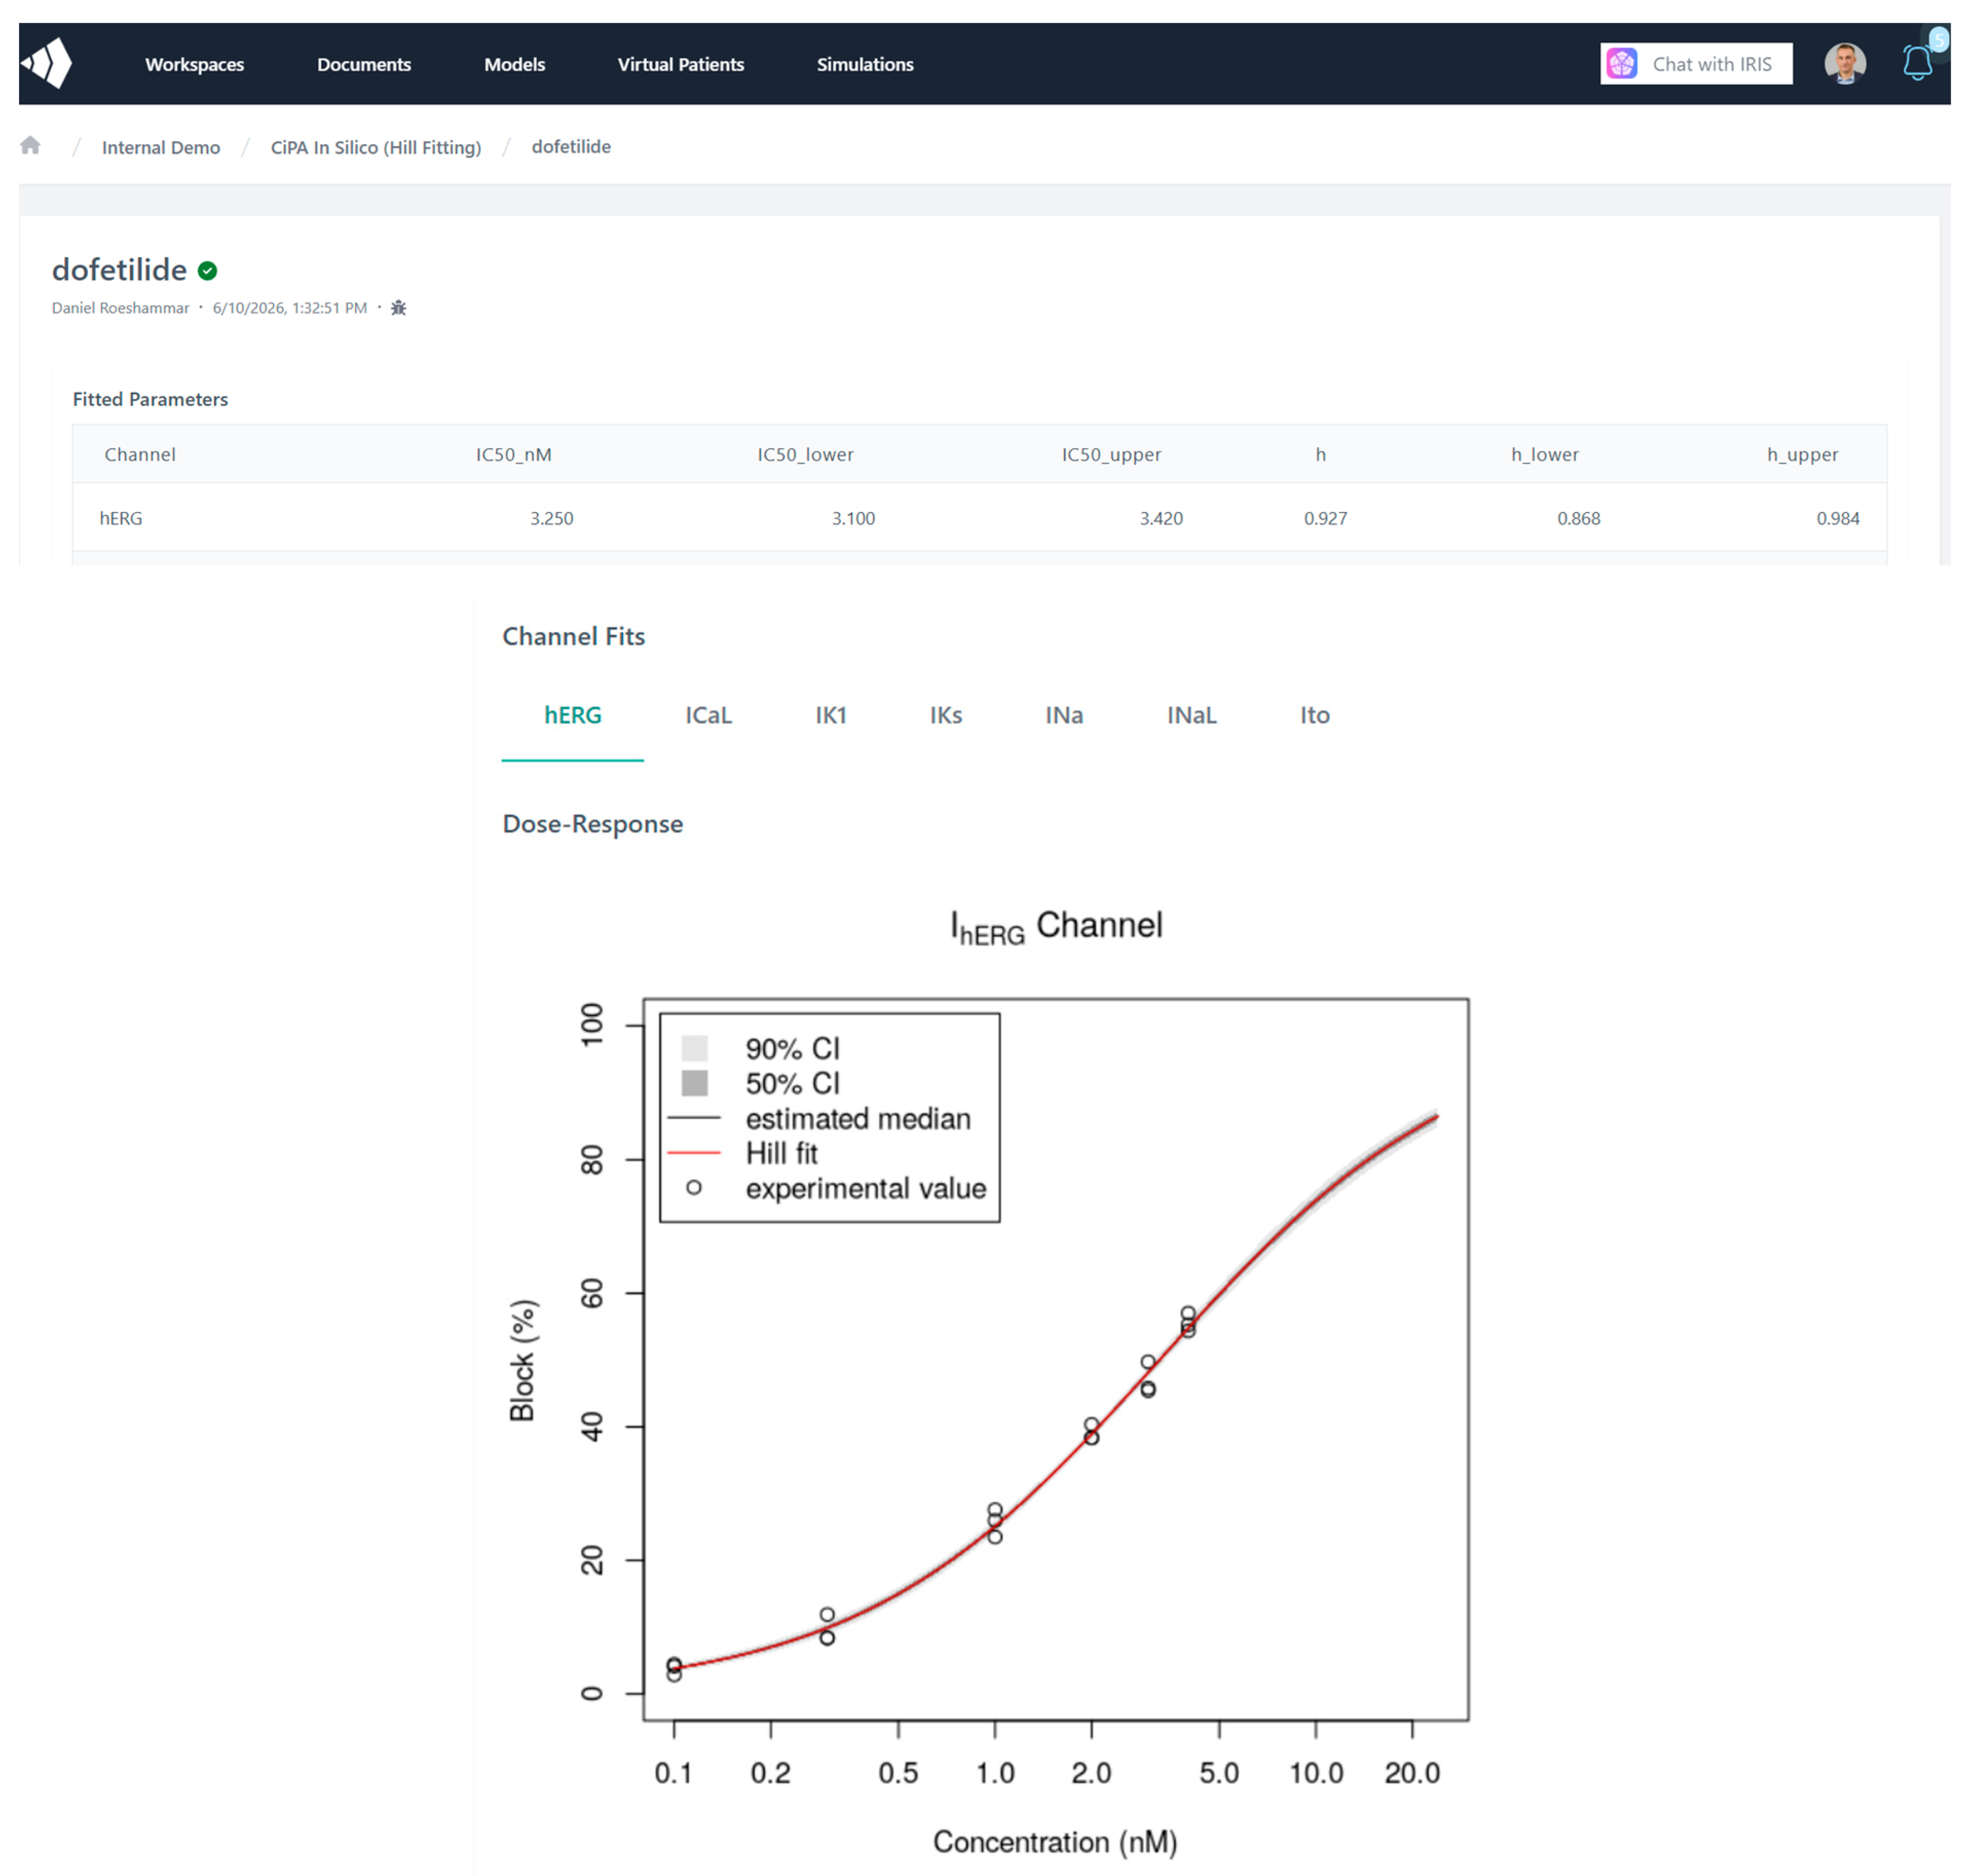The image size is (1966, 1876).
Task: Click the dofetilide page title
Action: point(119,270)
